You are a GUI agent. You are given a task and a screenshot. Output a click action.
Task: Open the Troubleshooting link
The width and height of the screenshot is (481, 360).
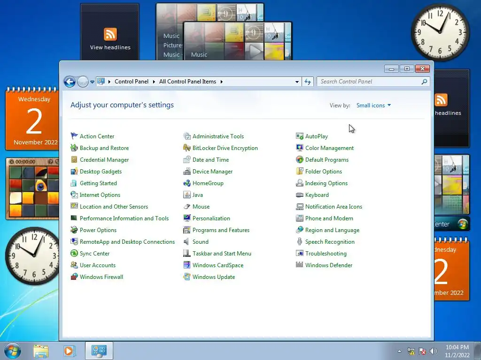coord(326,254)
